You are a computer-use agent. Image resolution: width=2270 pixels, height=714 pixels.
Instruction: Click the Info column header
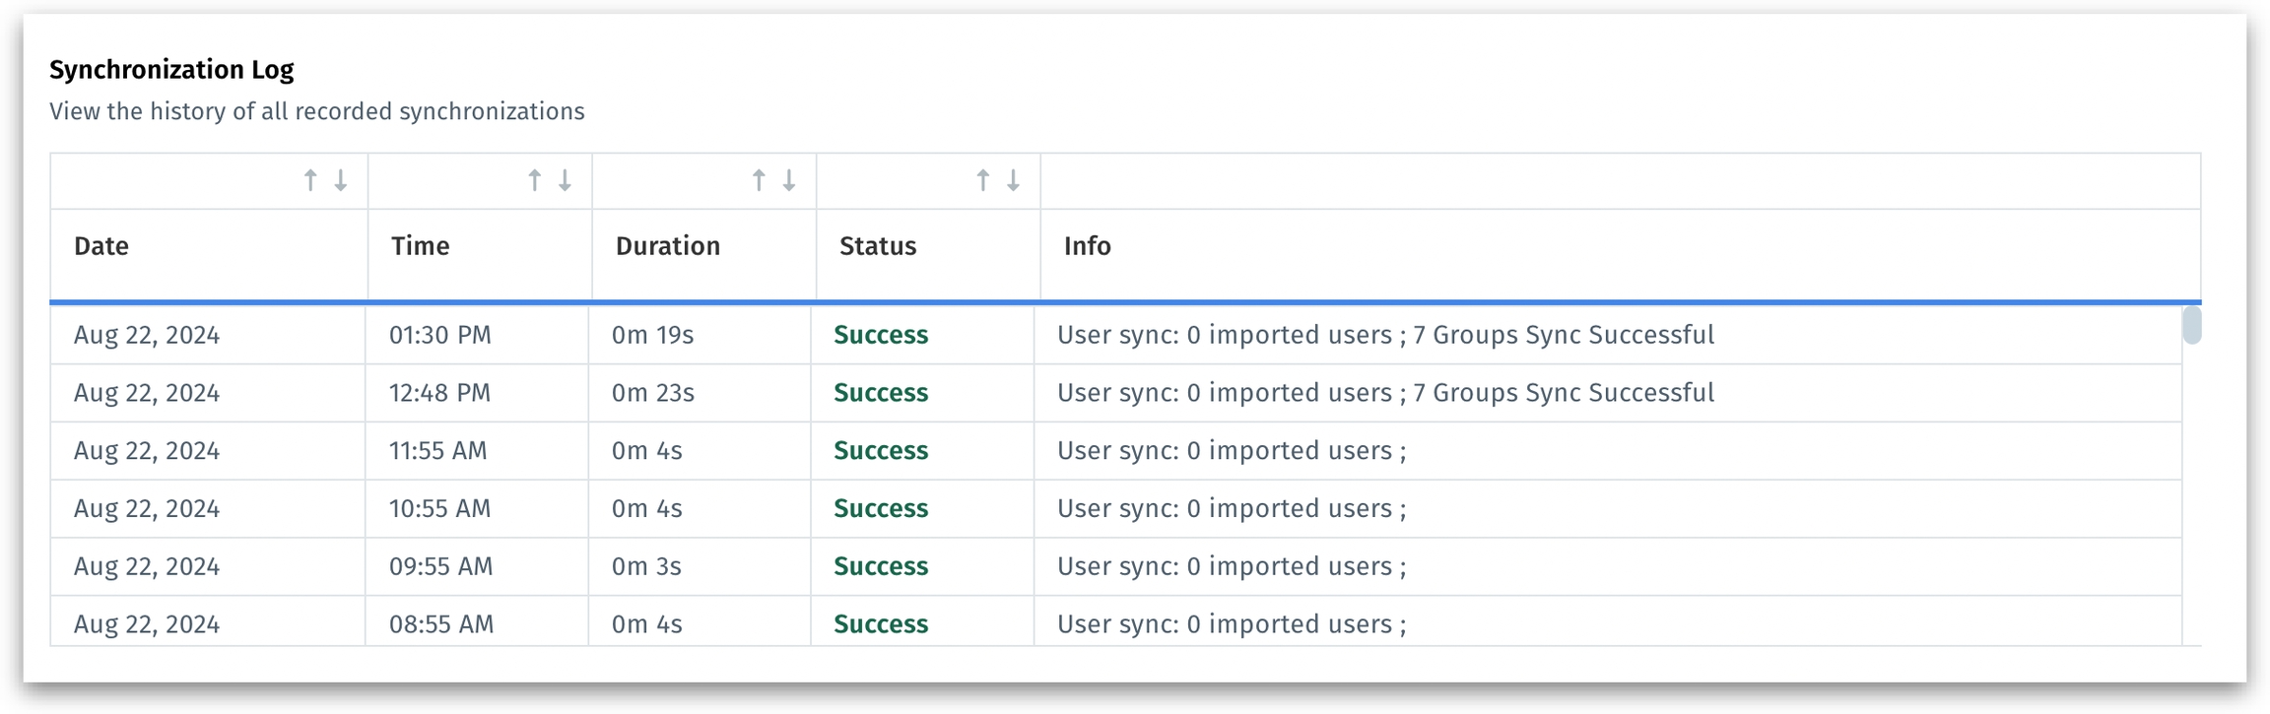point(1087,246)
